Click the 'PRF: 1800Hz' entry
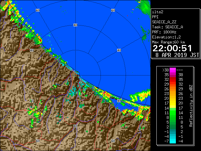 pos(164,32)
